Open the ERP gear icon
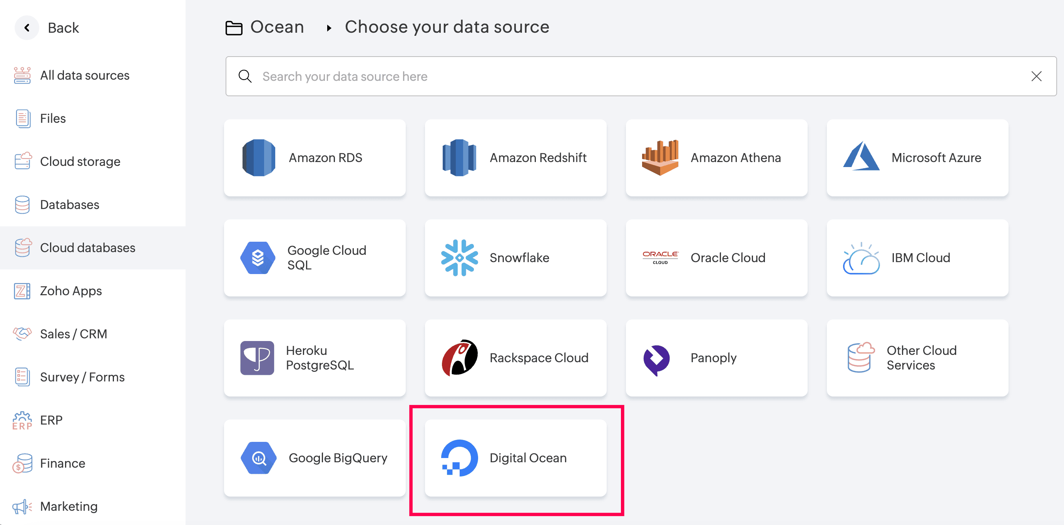Viewport: 1064px width, 525px height. coord(22,420)
